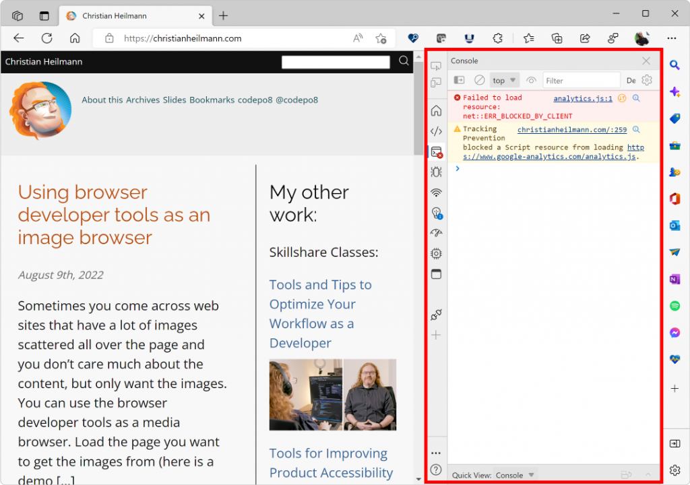Toggle live expression eye icon

click(531, 81)
